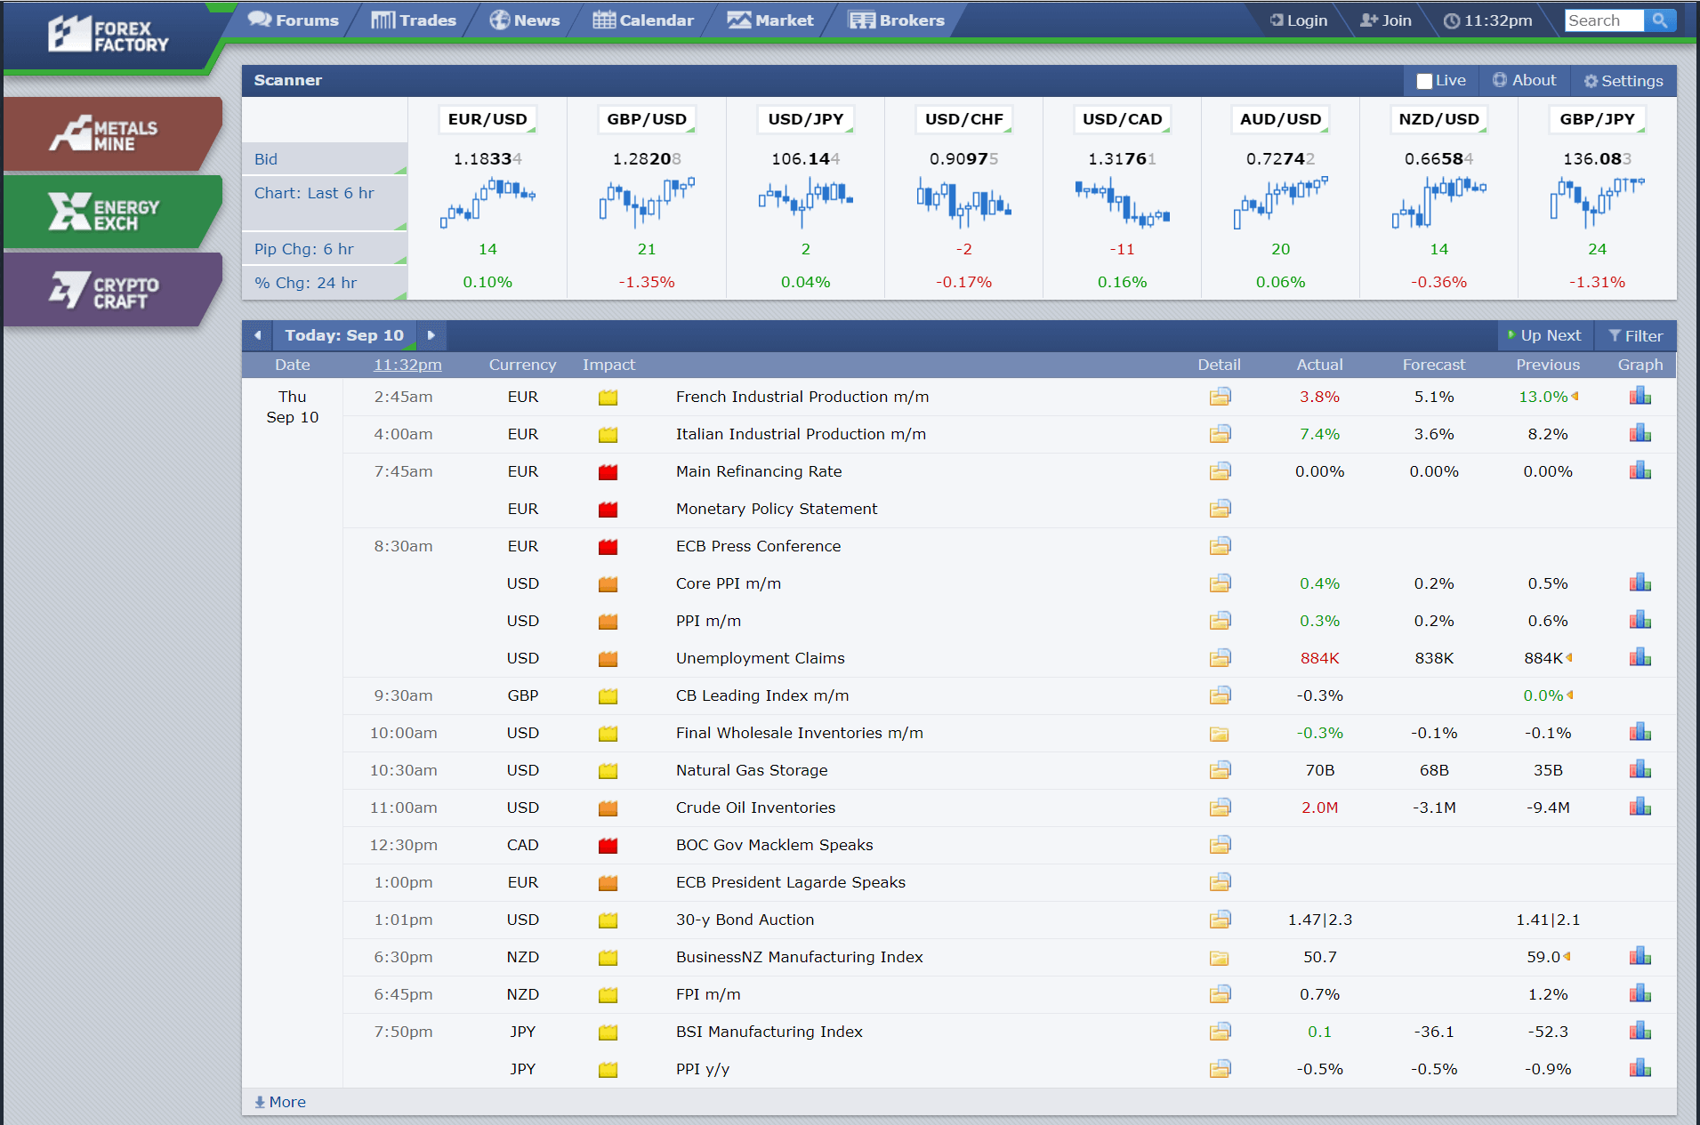The image size is (1700, 1125).
Task: Open Scanner Settings gear
Action: pyautogui.click(x=1623, y=81)
